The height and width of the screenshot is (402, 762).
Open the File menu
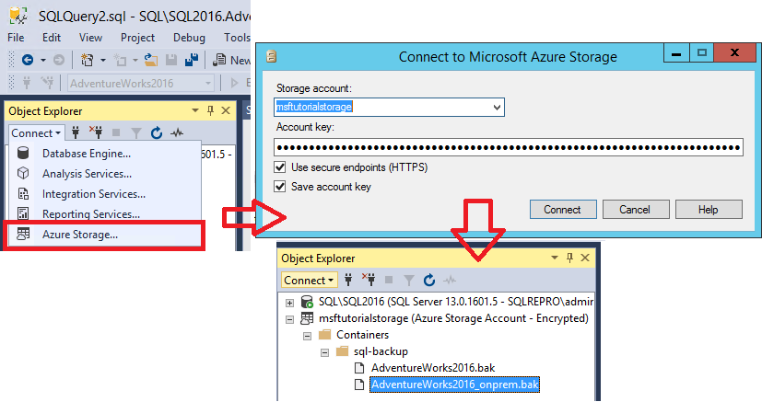point(16,38)
